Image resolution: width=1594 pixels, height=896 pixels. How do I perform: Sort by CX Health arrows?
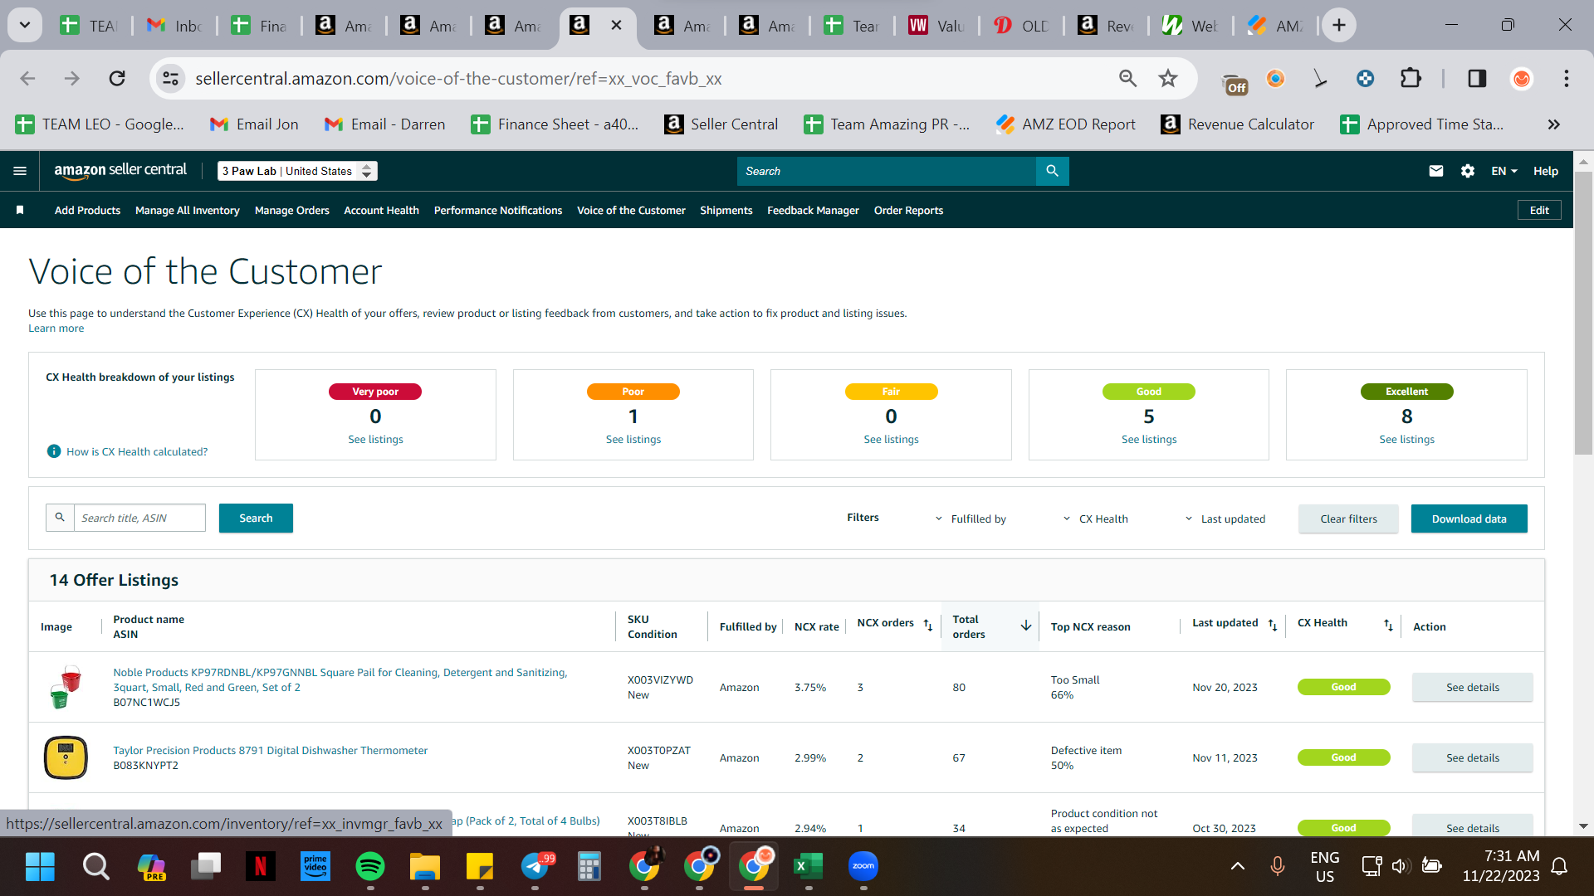pyautogui.click(x=1388, y=626)
